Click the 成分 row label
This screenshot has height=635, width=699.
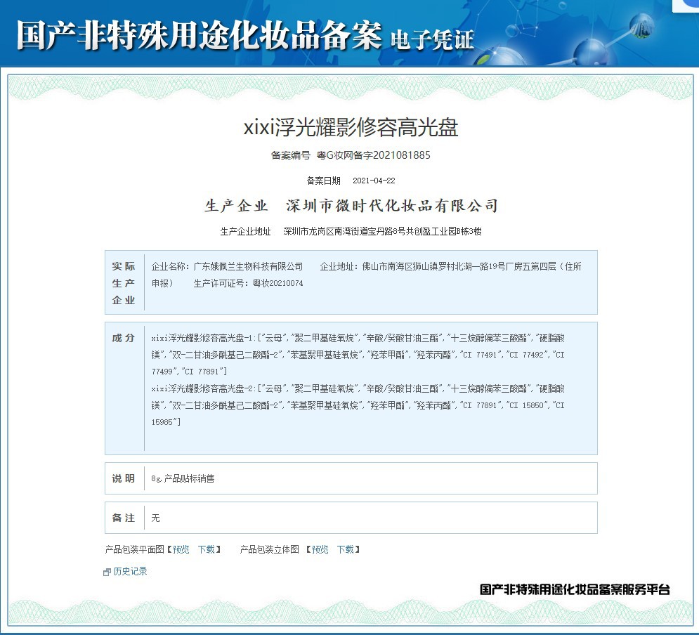124,338
